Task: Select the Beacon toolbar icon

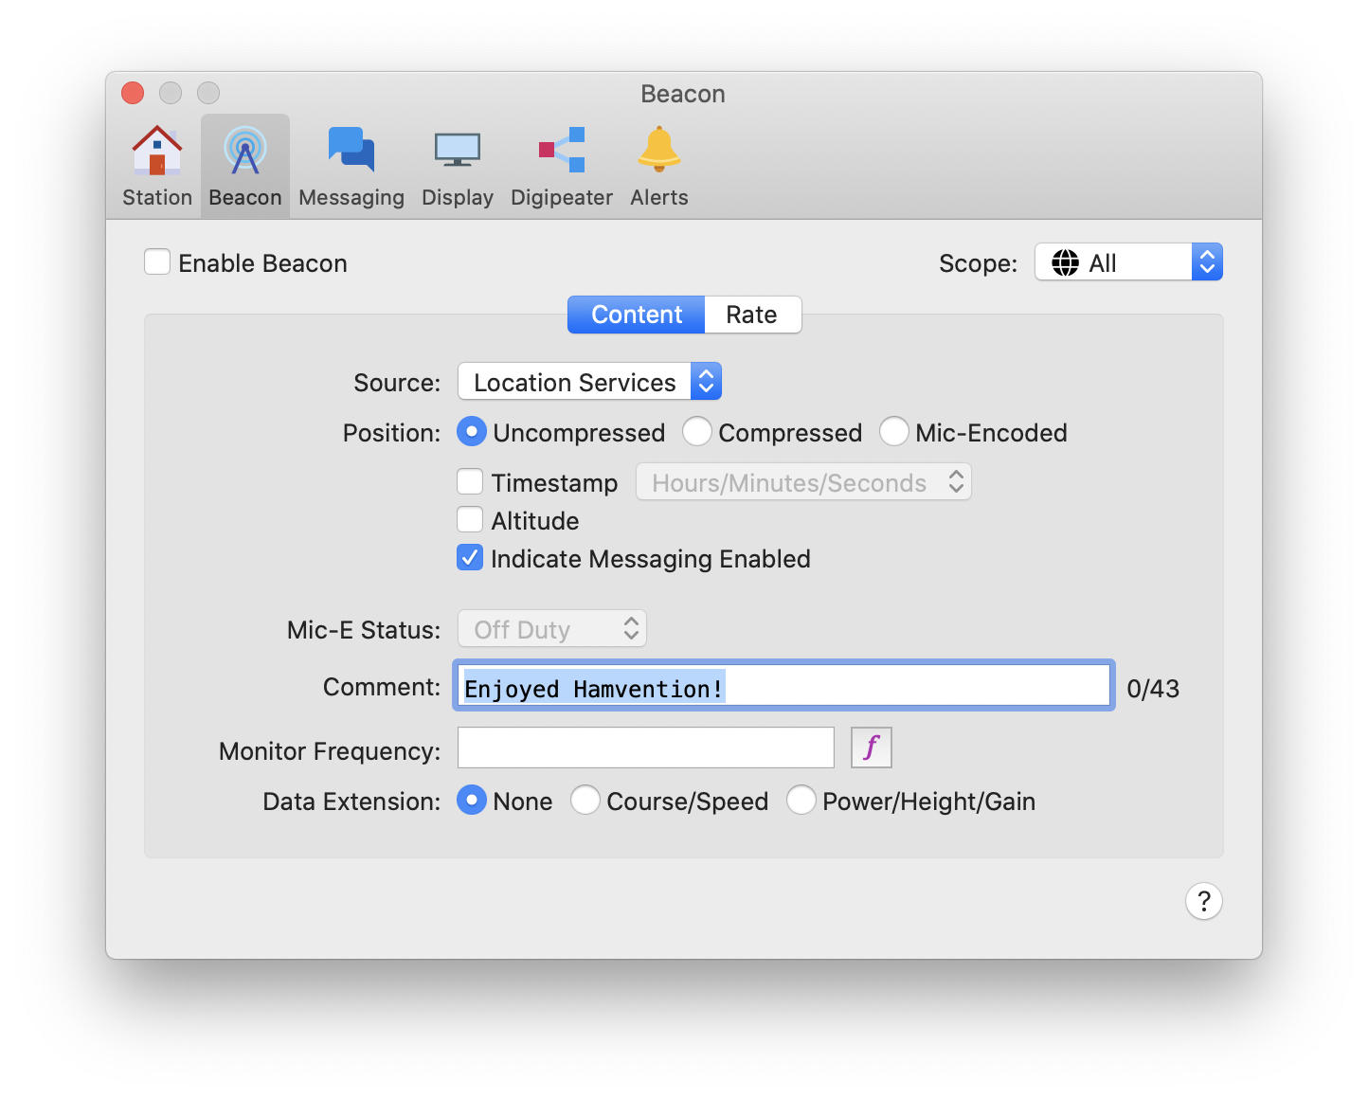Action: tap(245, 167)
